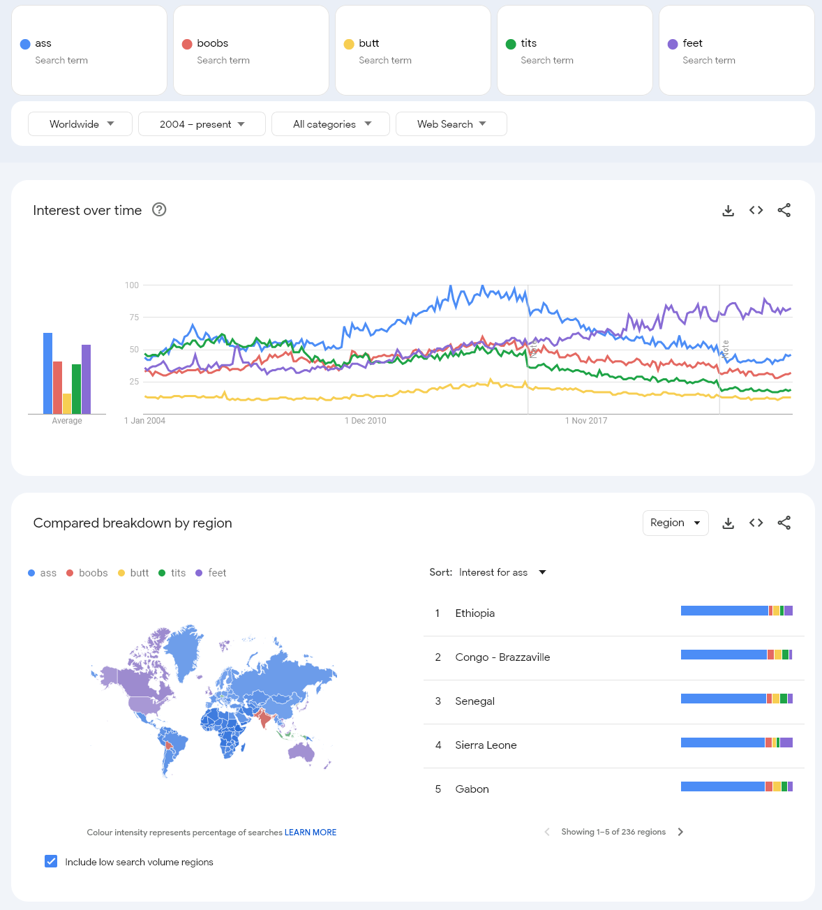Open the All categories dropdown
This screenshot has height=910, width=822.
point(331,124)
